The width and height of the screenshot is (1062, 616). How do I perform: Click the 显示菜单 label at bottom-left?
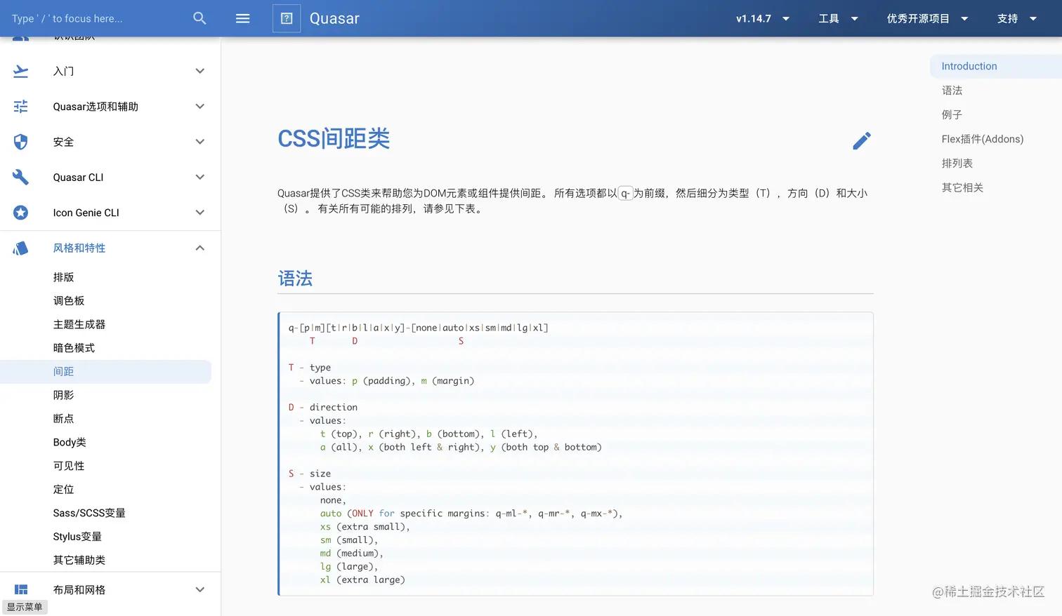25,607
